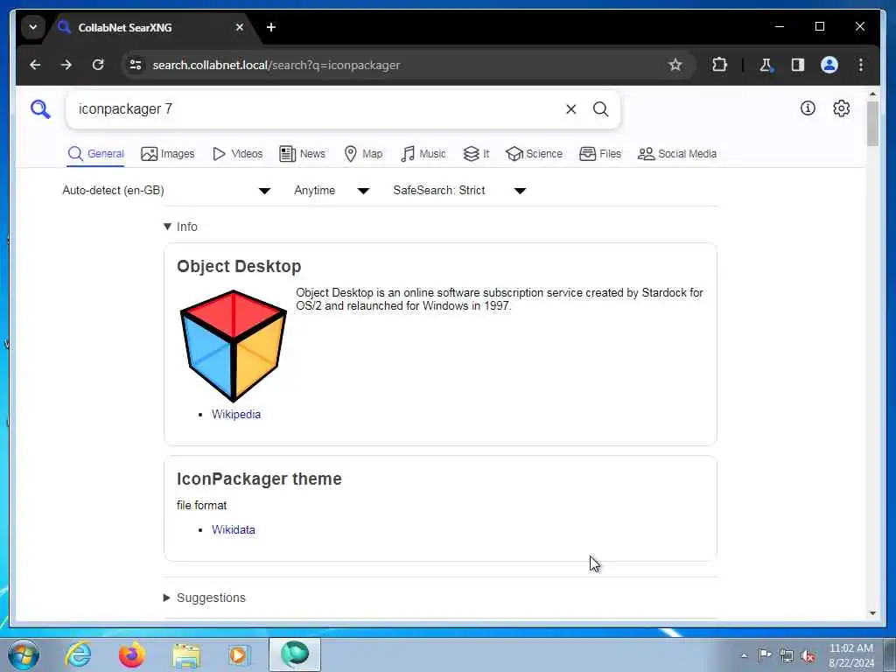Click the IconPackager theme heading

(259, 479)
